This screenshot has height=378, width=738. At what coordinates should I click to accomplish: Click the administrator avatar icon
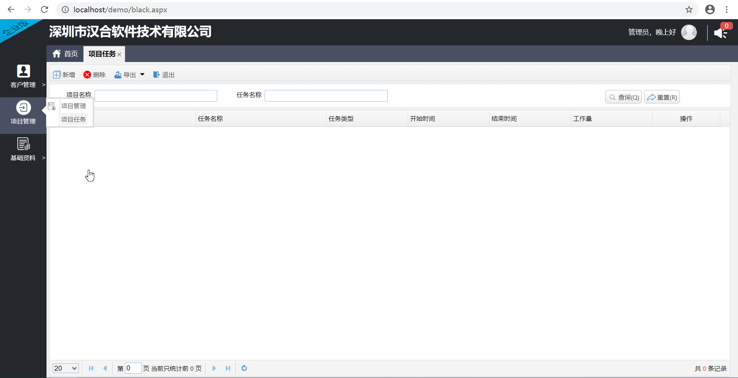click(688, 32)
